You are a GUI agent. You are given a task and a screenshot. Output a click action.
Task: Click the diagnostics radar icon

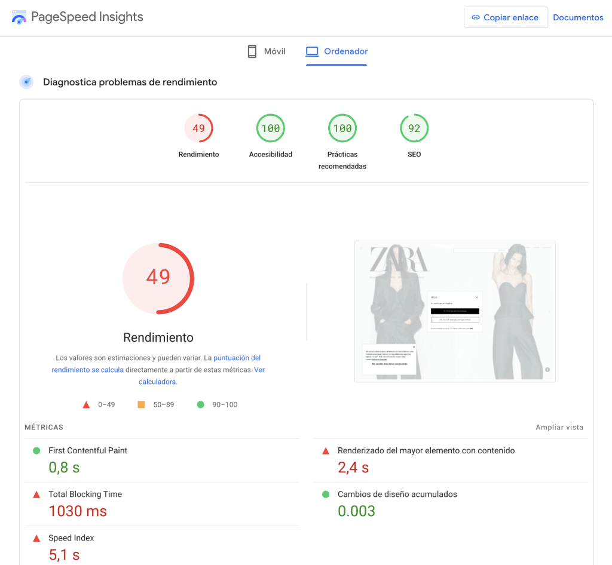pos(26,82)
